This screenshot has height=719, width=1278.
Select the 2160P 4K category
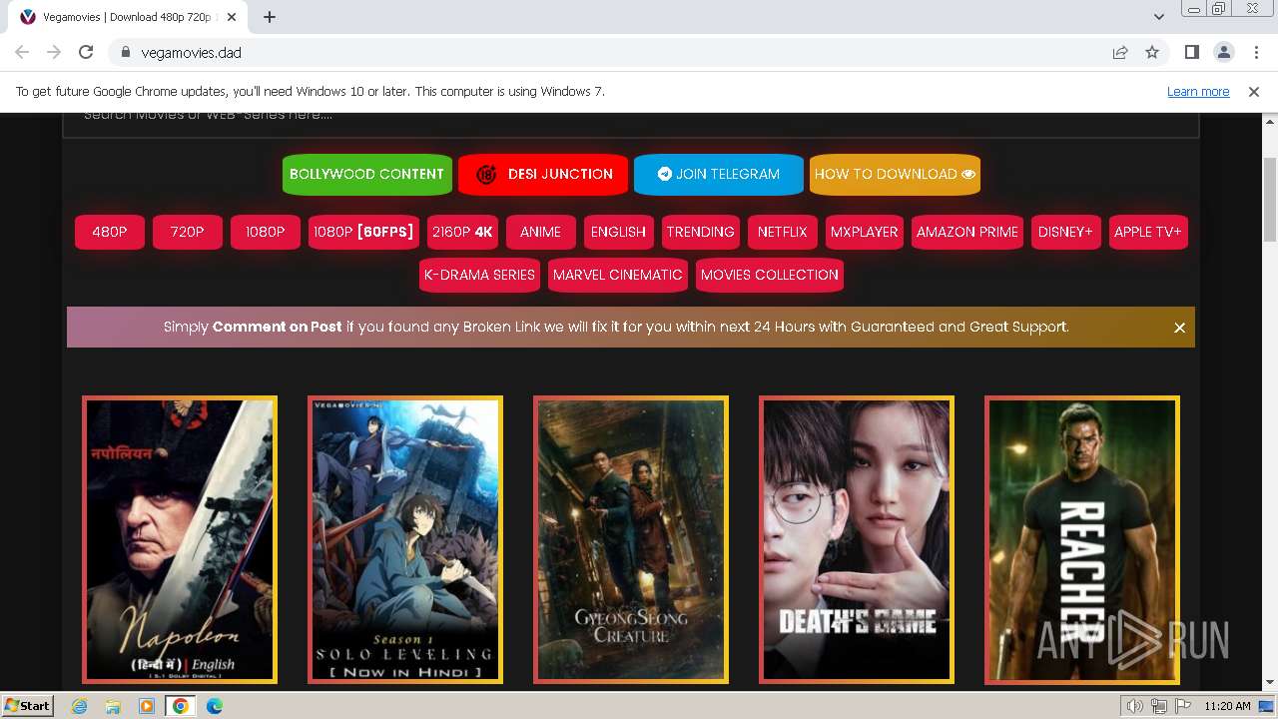[x=462, y=232]
